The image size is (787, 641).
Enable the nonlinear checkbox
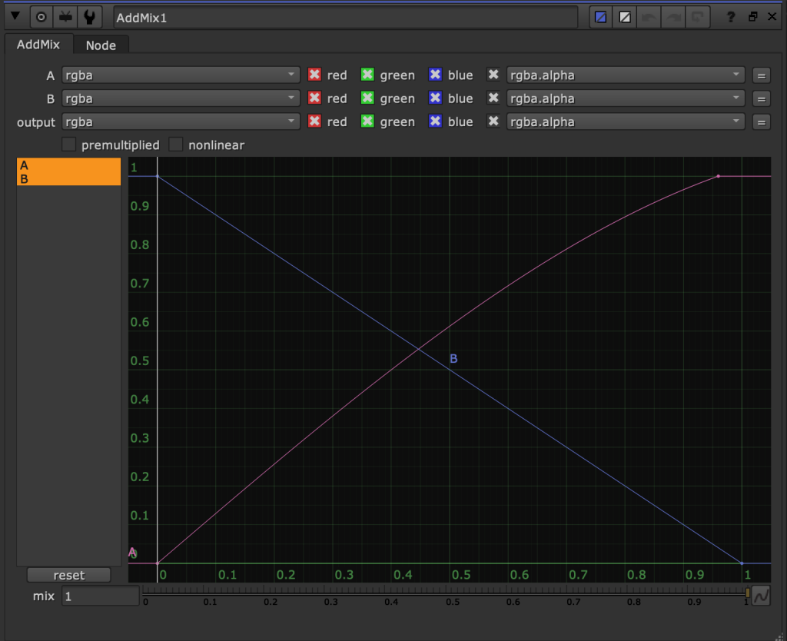pyautogui.click(x=176, y=144)
